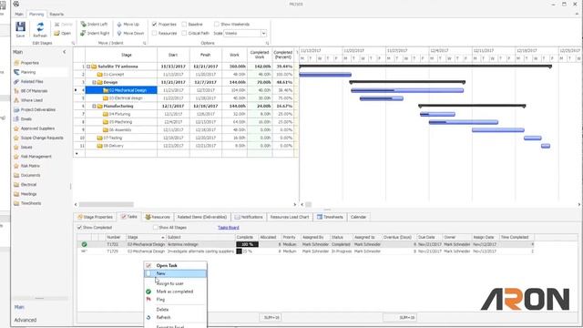583x328 pixels.
Task: Open the Timesheets folder in the sidebar
Action: (31, 203)
